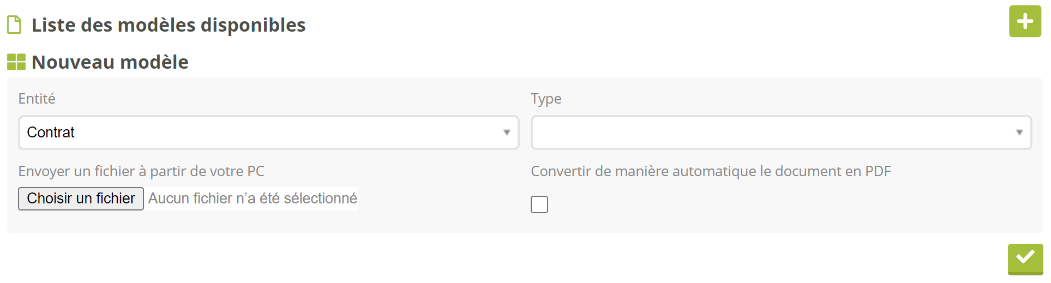The image size is (1051, 283).
Task: Select the Liste des modèles disponibles heading
Action: tap(169, 25)
